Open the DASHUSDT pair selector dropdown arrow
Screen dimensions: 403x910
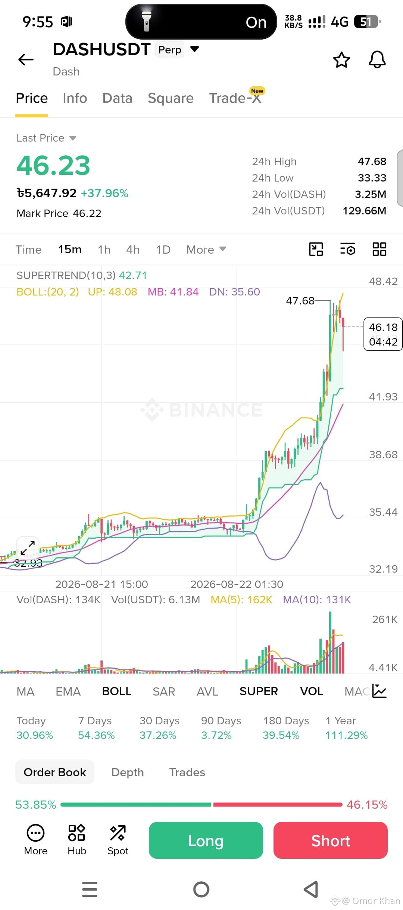point(194,49)
